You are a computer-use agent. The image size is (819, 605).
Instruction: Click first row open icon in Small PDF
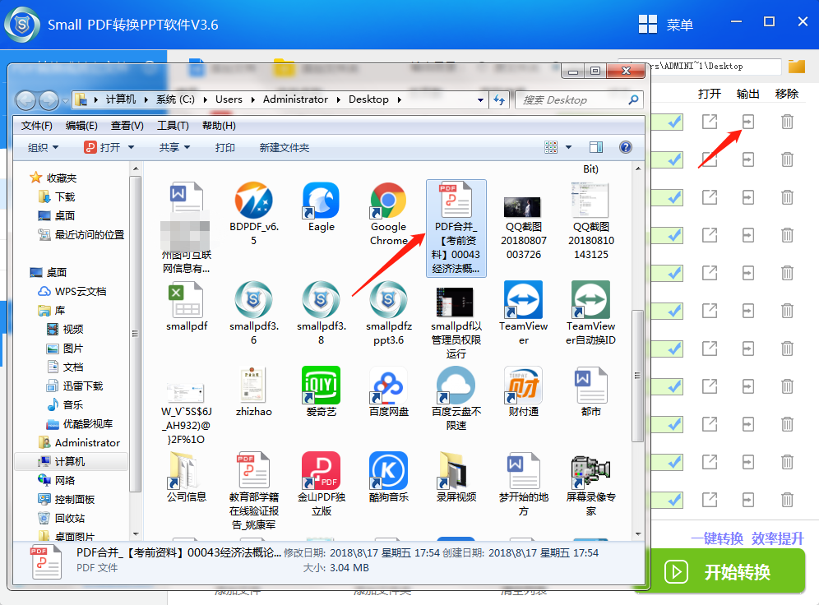710,122
